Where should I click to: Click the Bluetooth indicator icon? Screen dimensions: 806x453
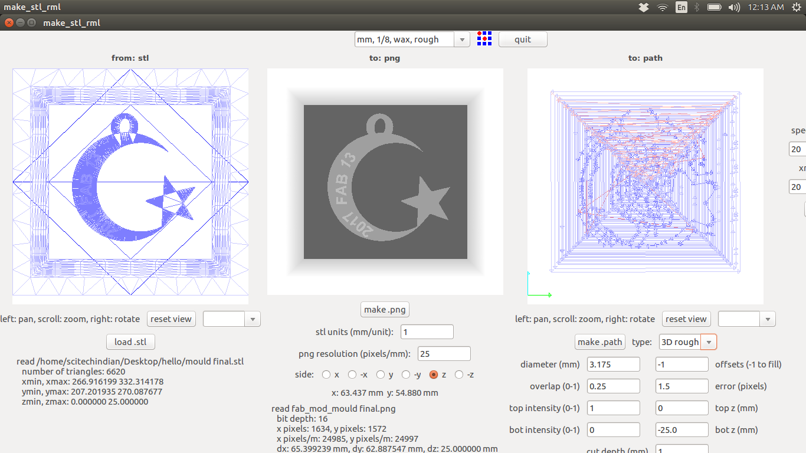click(x=696, y=7)
